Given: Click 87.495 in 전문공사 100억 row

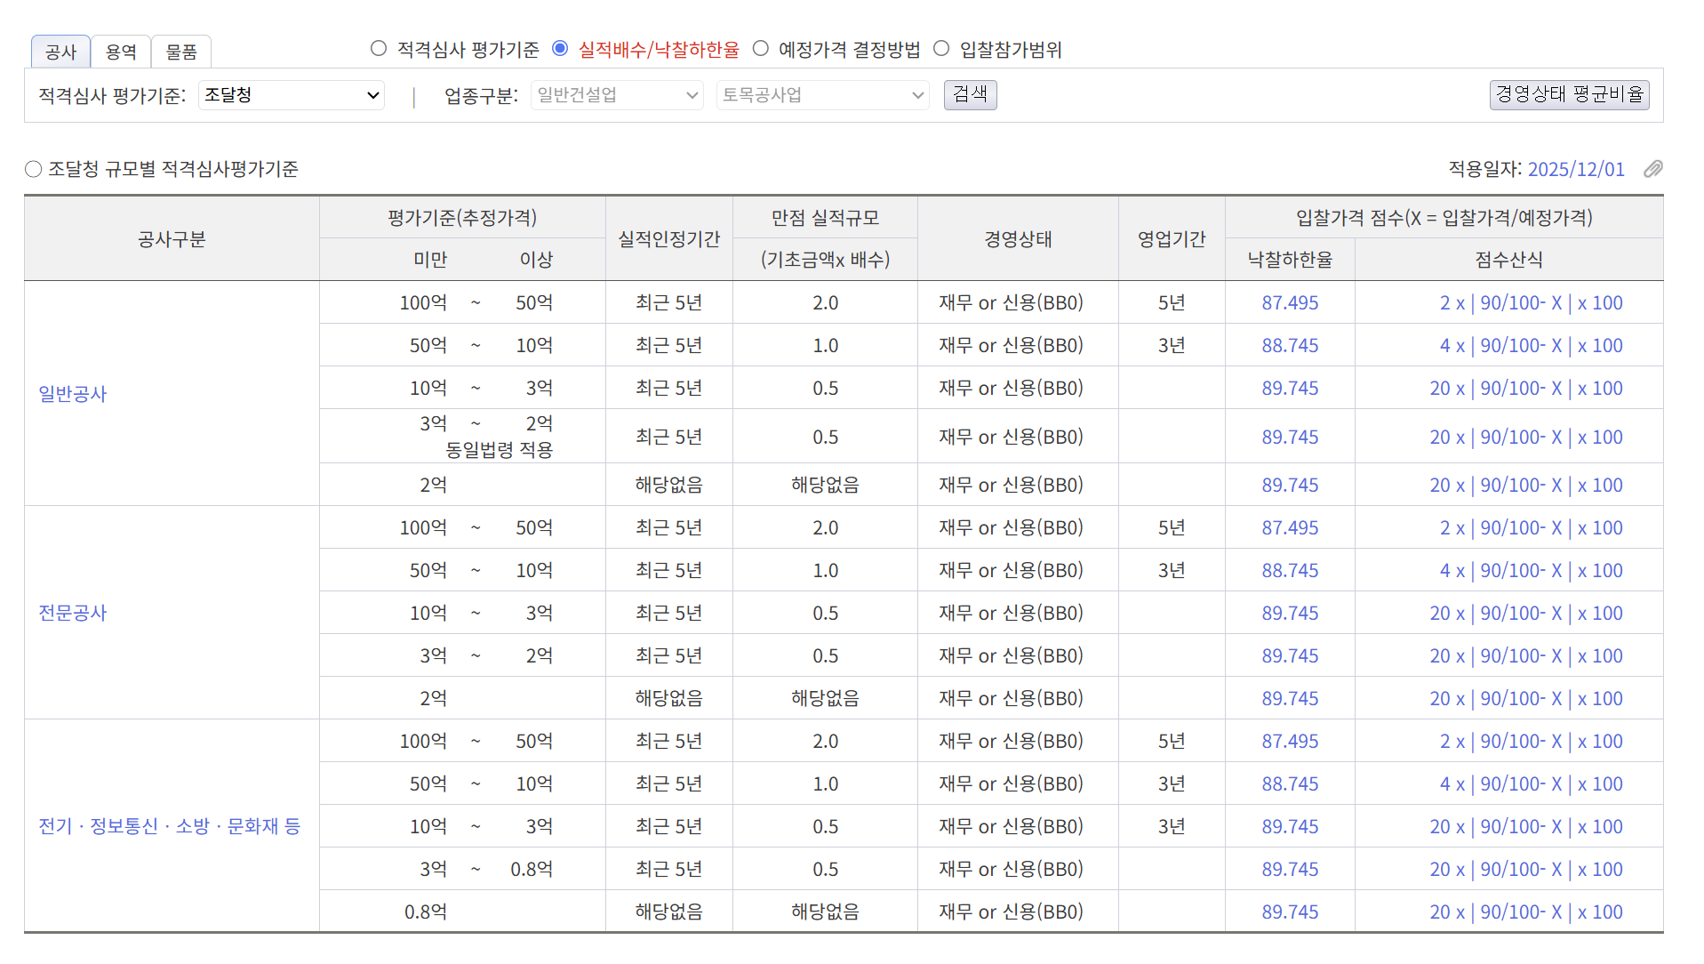Looking at the screenshot, I should tap(1290, 528).
